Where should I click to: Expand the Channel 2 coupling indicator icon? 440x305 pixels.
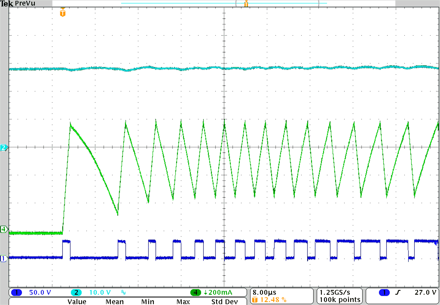click(x=122, y=292)
